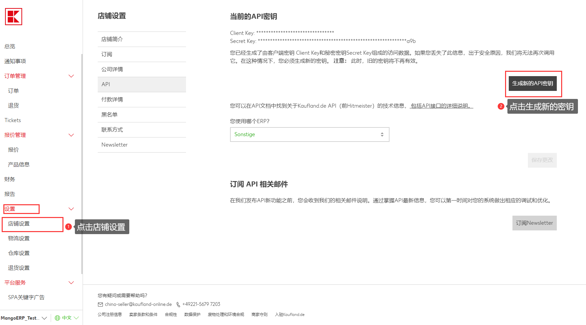Open 财务 in the sidebar
The width and height of the screenshot is (586, 325).
tap(10, 179)
